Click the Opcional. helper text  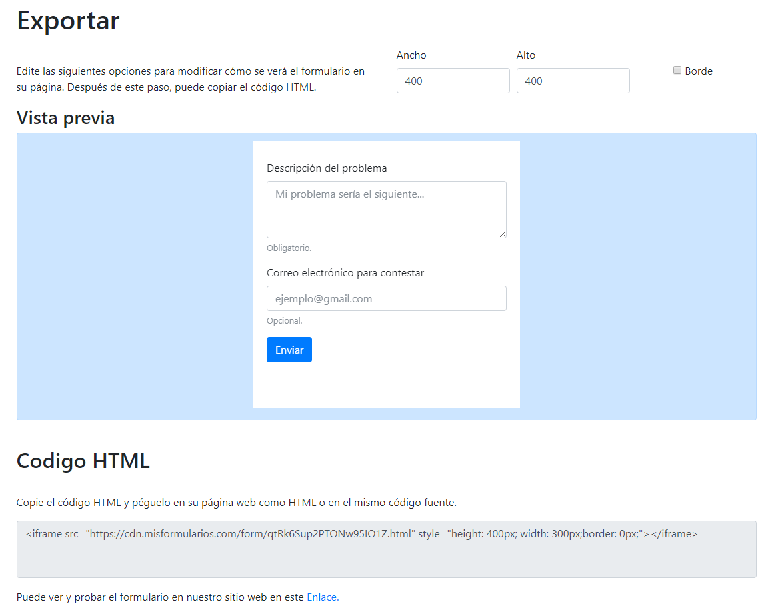(x=284, y=321)
